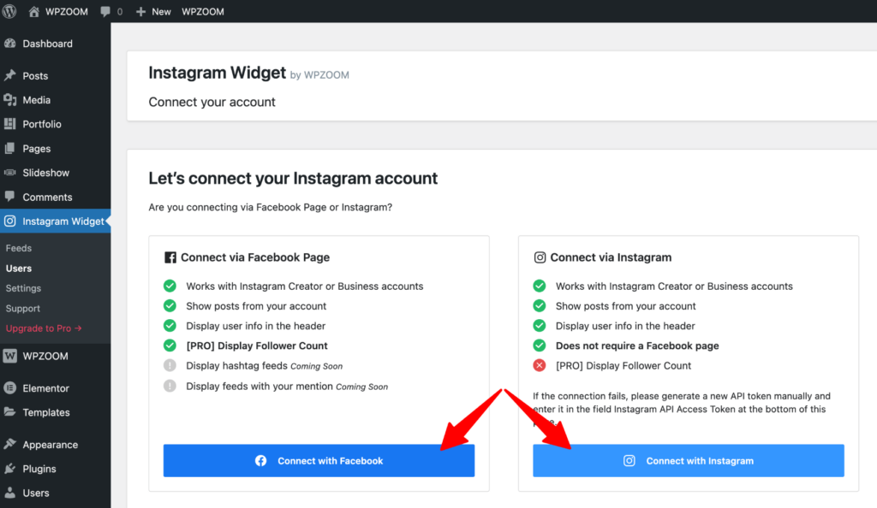Follow the Upgrade to Pro link

tap(44, 328)
